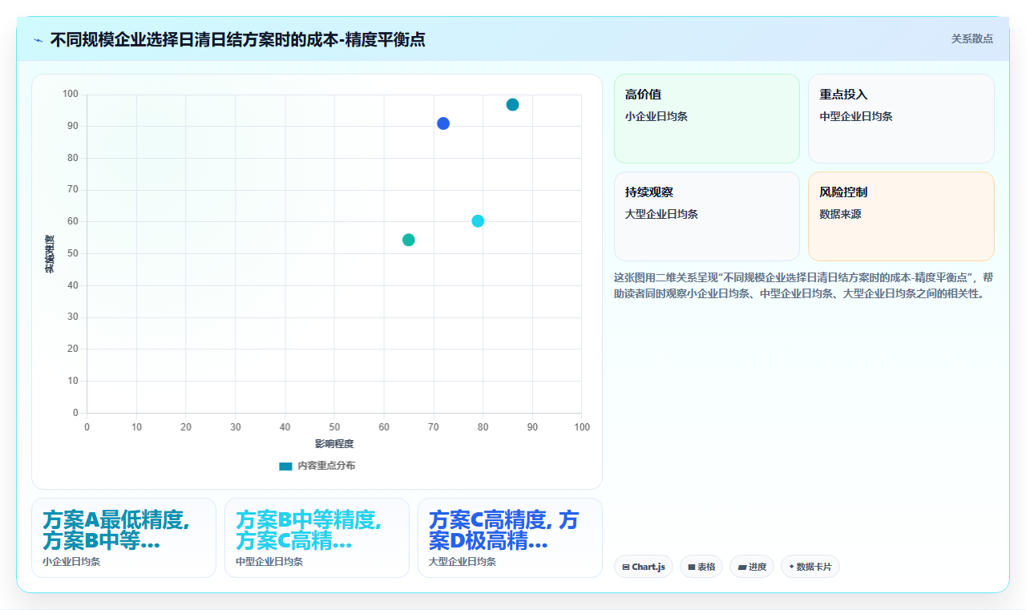Click the 表格 tag
This screenshot has width=1026, height=610.
point(701,567)
